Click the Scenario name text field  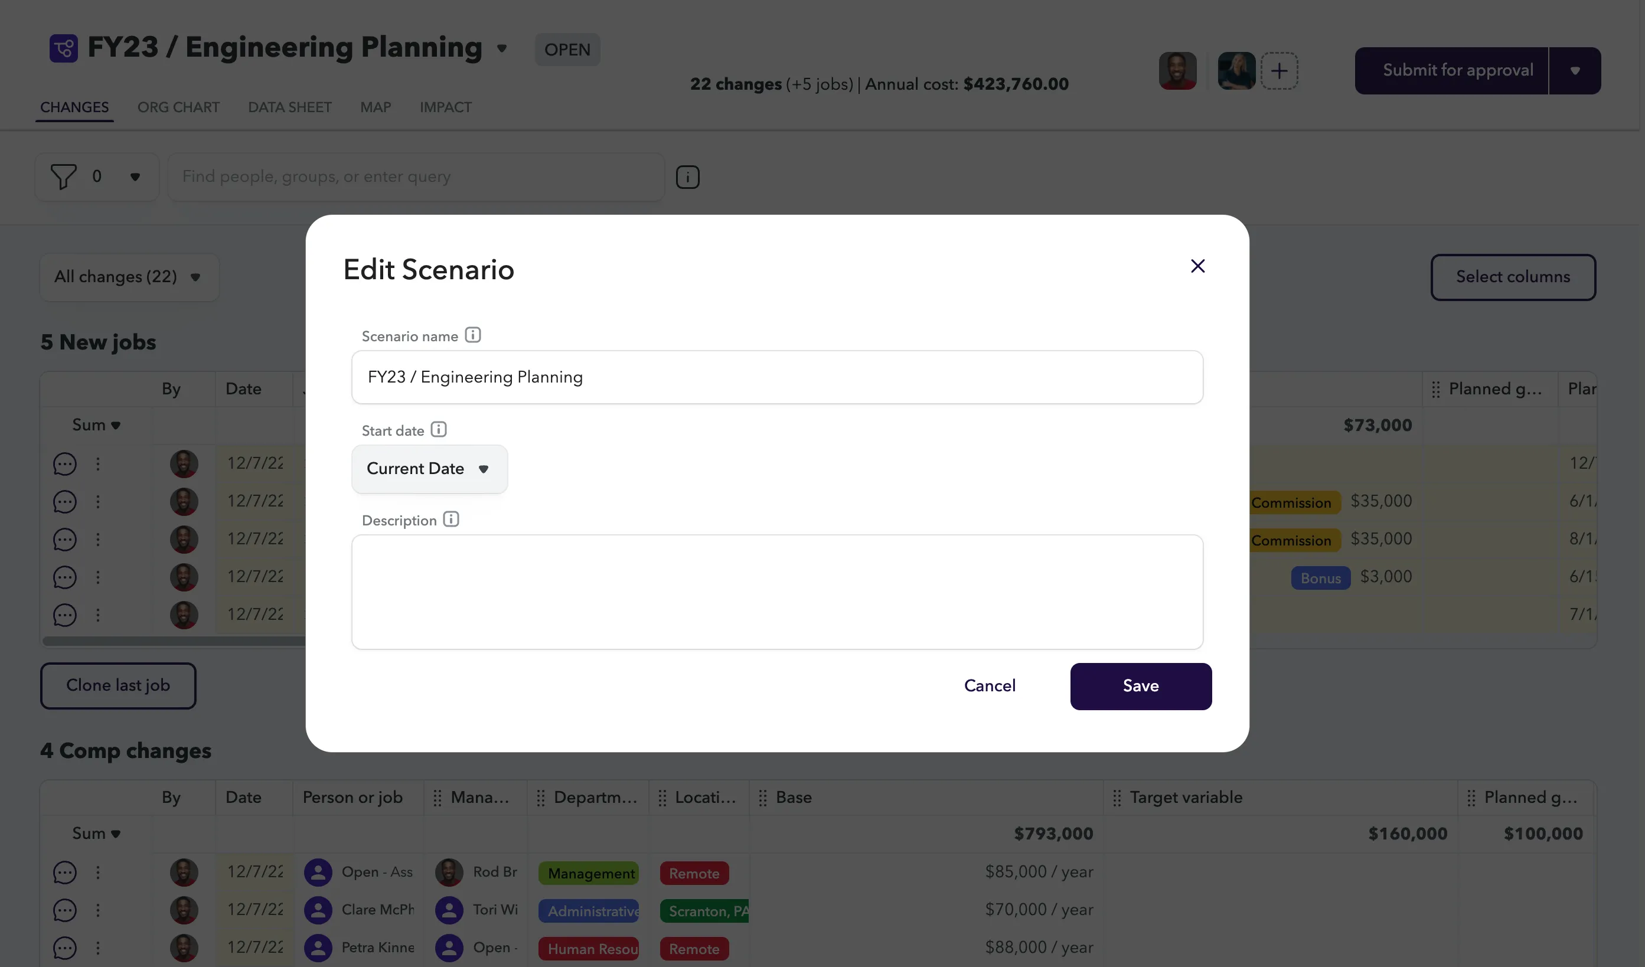777,377
